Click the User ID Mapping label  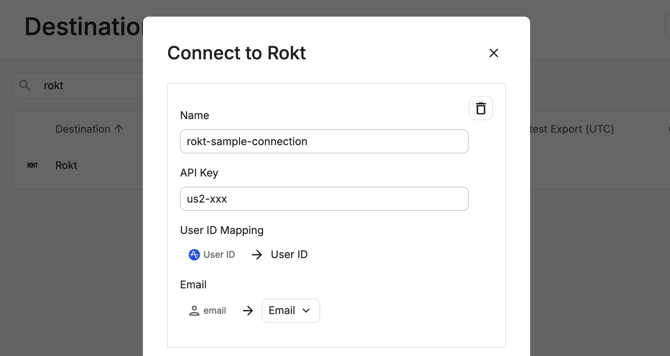point(222,230)
